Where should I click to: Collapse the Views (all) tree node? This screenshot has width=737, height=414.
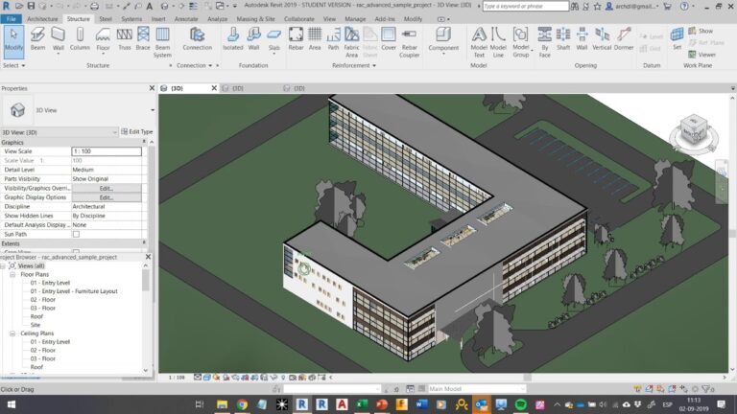[x=3, y=265]
